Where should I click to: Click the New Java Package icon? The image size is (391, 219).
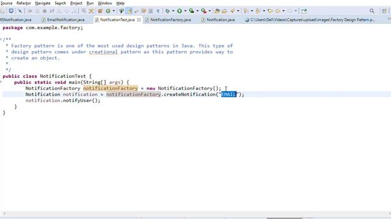[100, 11]
